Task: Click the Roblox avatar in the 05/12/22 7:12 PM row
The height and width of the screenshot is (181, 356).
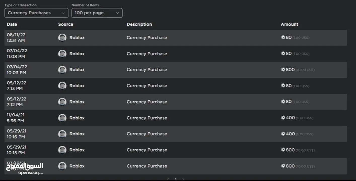Action: point(62,102)
